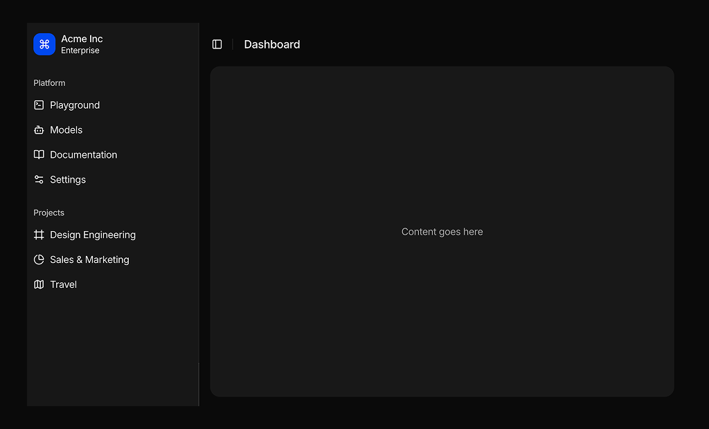Click the Settings sliders icon

[x=39, y=180]
